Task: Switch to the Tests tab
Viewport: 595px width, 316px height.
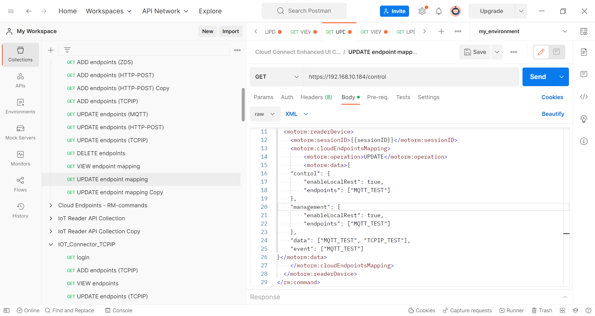Action: (x=403, y=97)
